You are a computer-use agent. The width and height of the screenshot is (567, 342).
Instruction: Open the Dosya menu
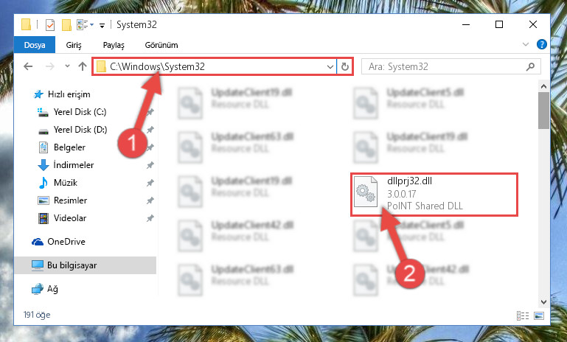[35, 45]
